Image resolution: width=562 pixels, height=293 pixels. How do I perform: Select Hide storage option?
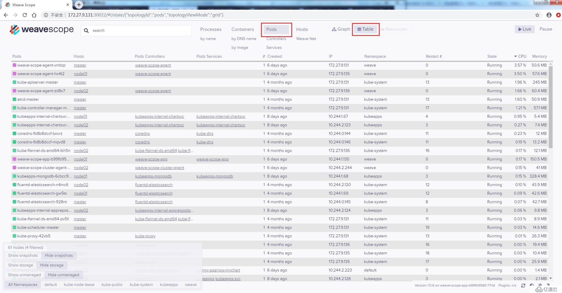[x=52, y=265]
